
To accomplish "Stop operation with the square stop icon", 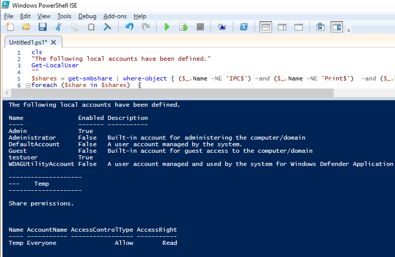I will (200, 27).
